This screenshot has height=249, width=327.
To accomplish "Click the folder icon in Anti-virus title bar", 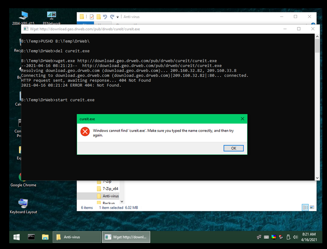I will pyautogui.click(x=82, y=17).
